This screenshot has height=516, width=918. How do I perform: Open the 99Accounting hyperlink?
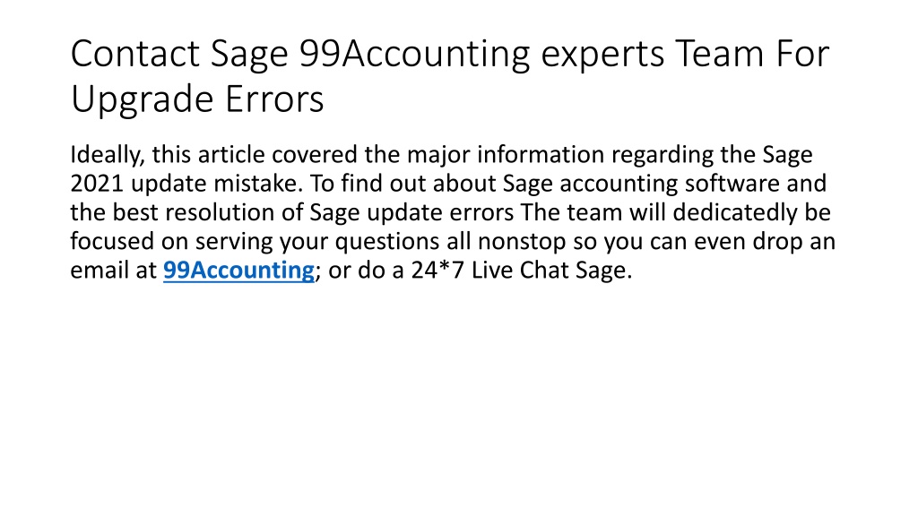click(x=238, y=271)
